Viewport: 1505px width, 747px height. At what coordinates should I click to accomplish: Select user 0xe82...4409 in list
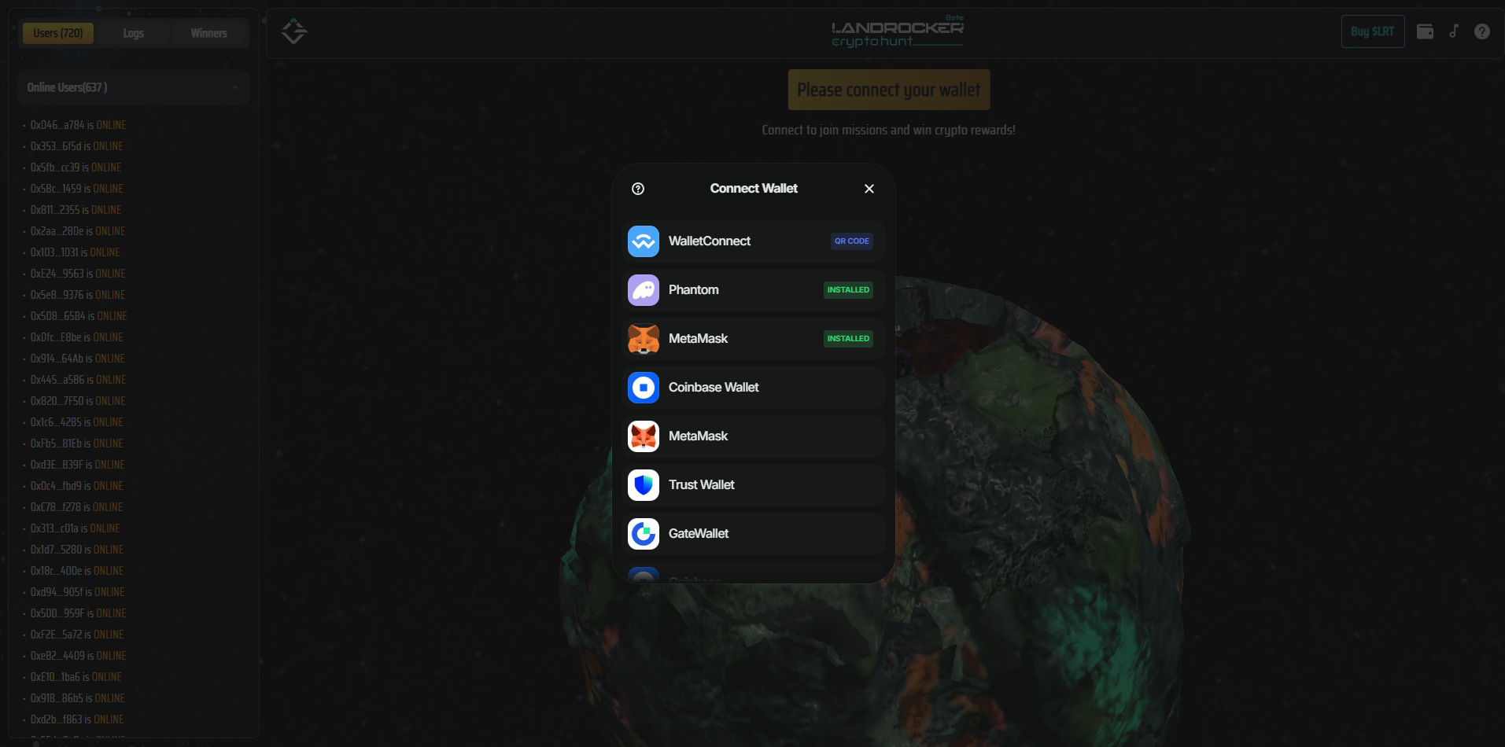(x=78, y=656)
